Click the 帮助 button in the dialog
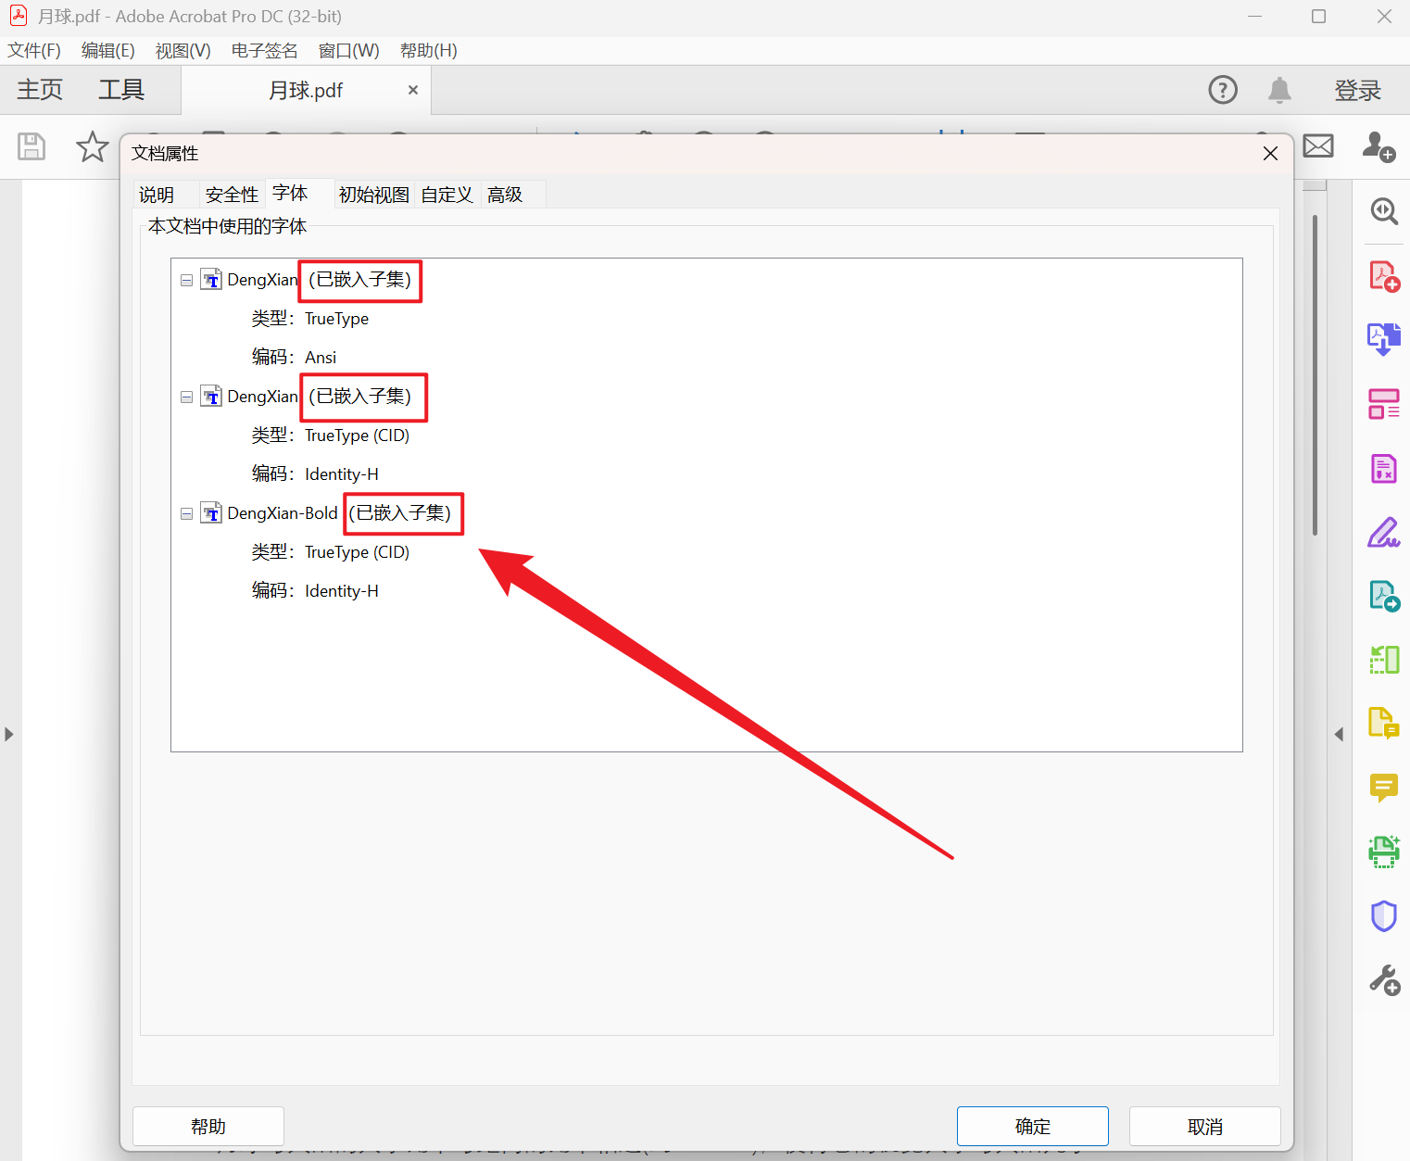The height and width of the screenshot is (1161, 1410). pyautogui.click(x=208, y=1127)
